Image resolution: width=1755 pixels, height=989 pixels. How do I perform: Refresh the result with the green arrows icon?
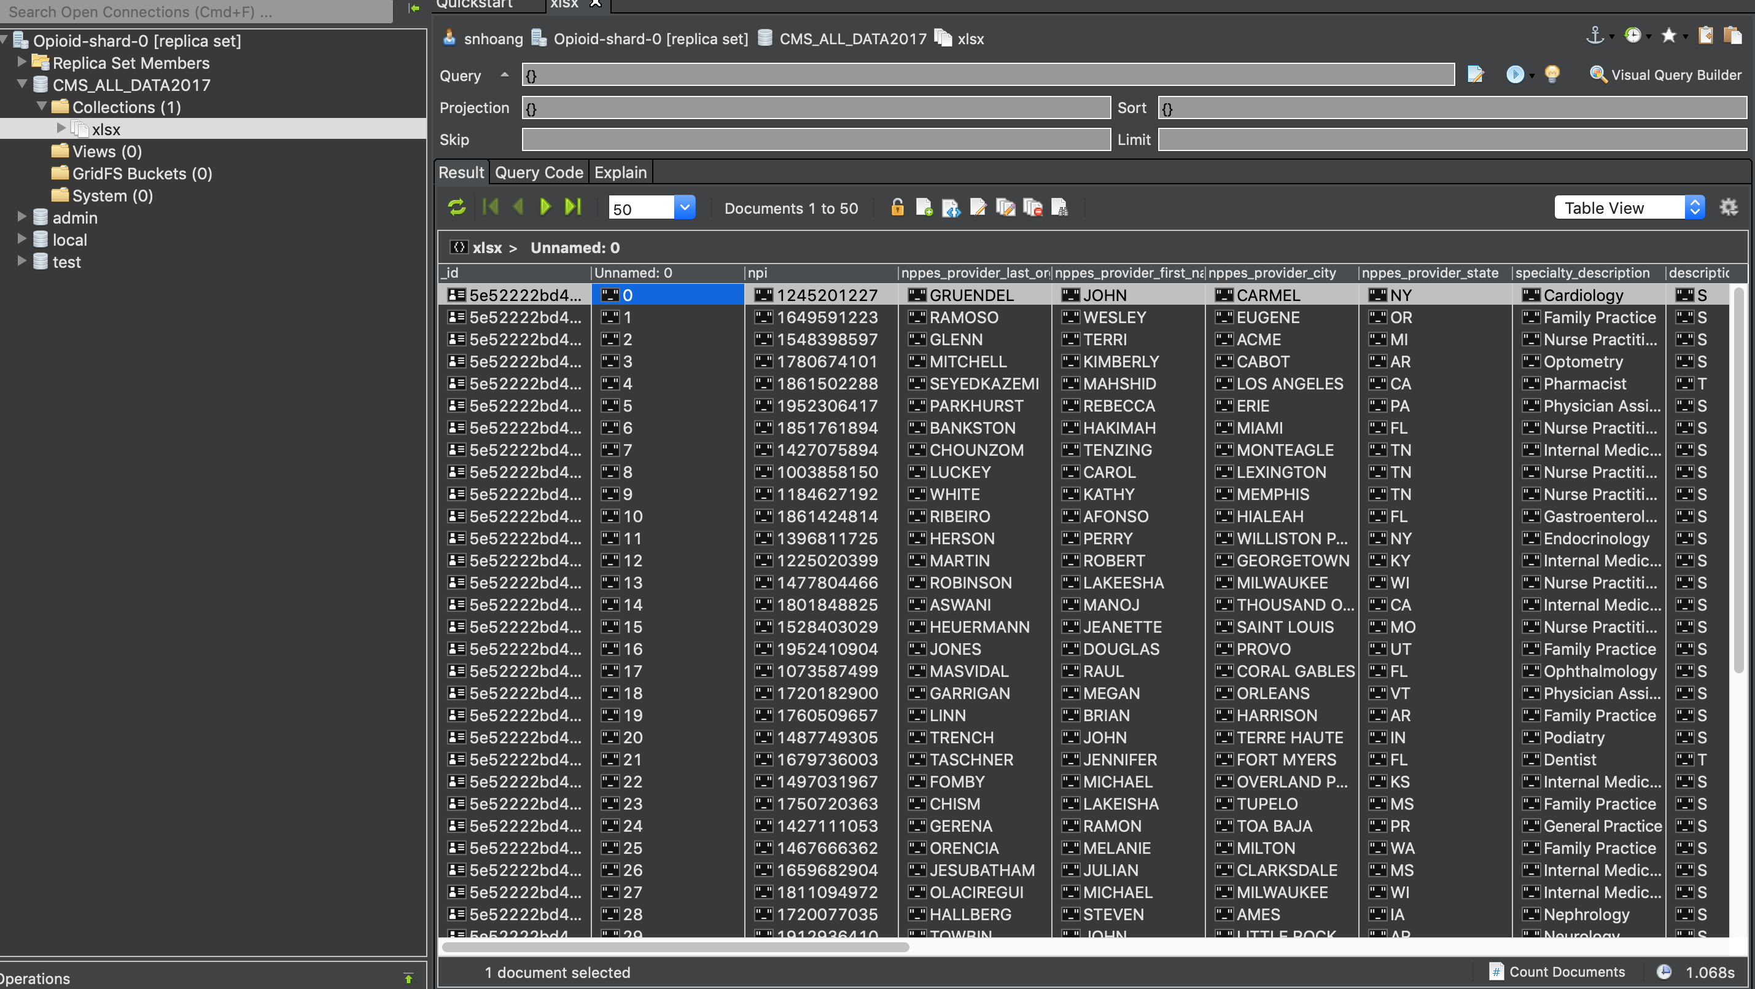tap(456, 207)
